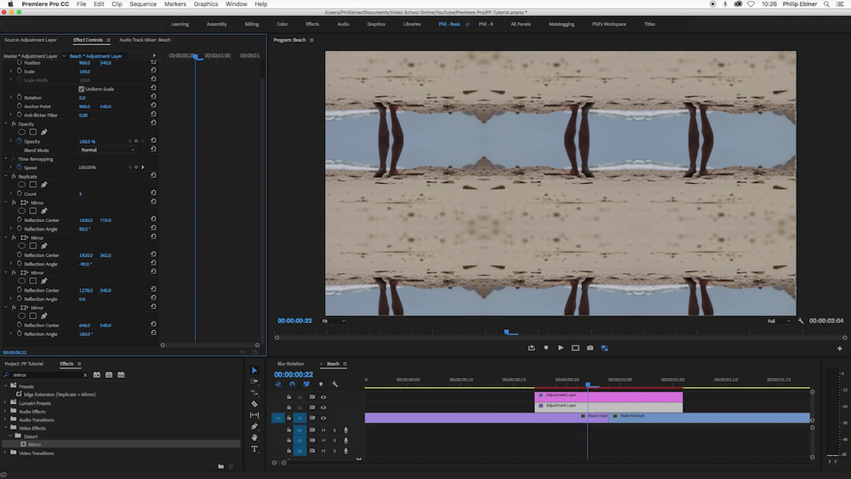Select the Type tool
Image resolution: width=851 pixels, height=479 pixels.
tap(254, 449)
